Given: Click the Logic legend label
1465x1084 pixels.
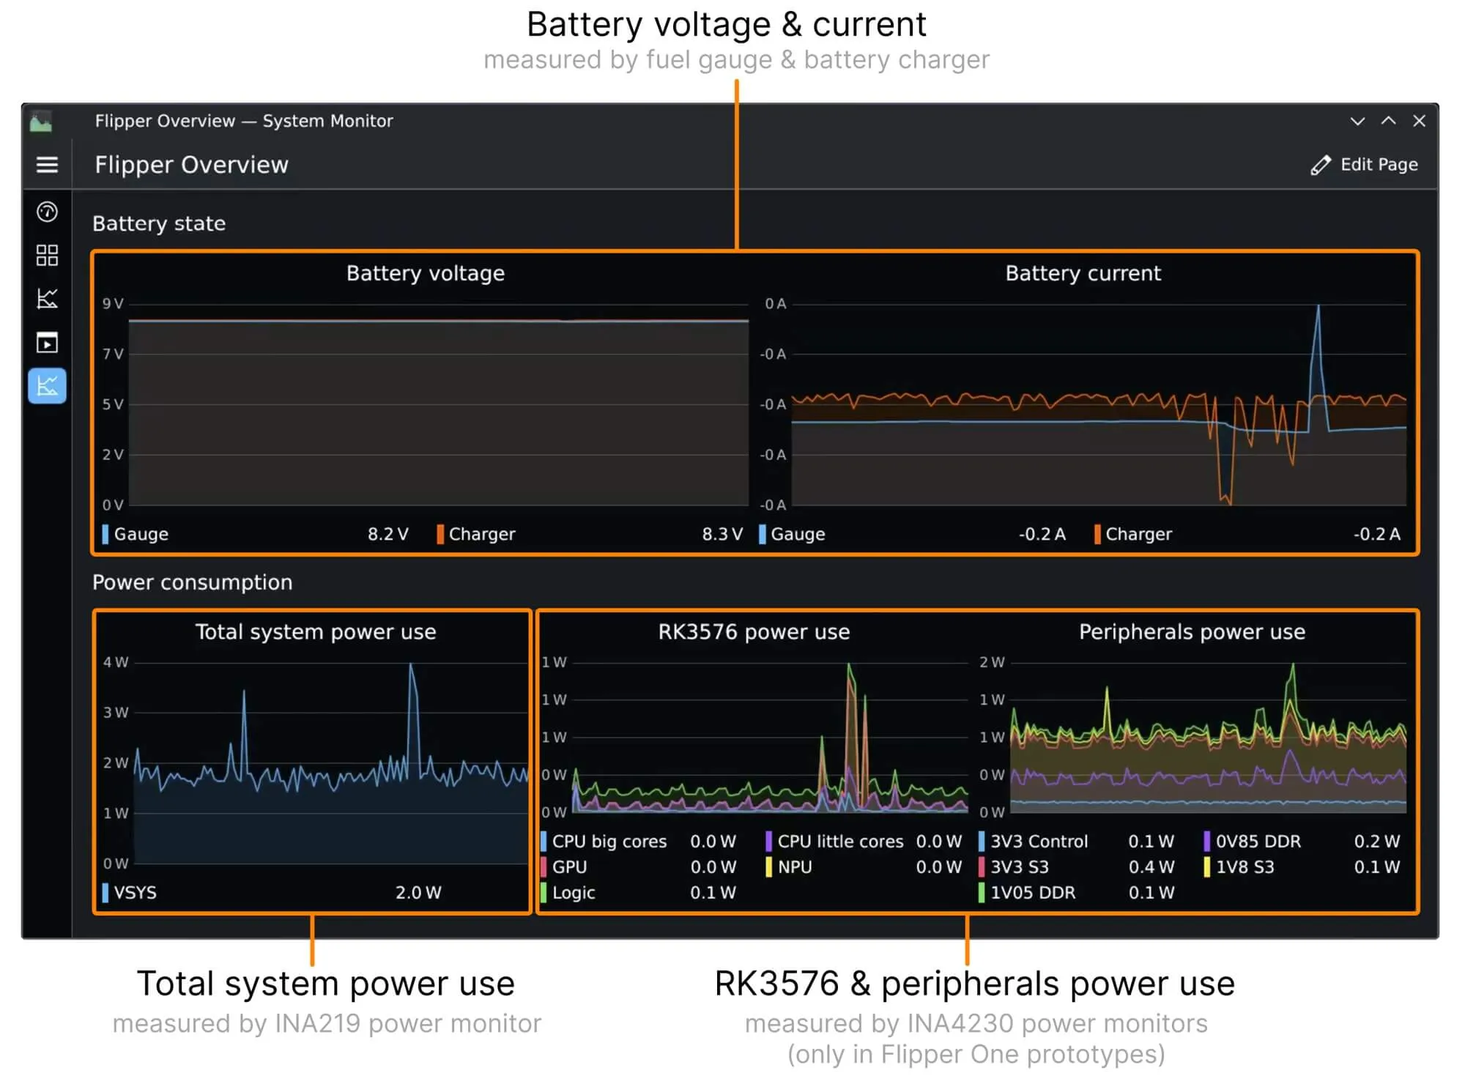Looking at the screenshot, I should pyautogui.click(x=574, y=893).
